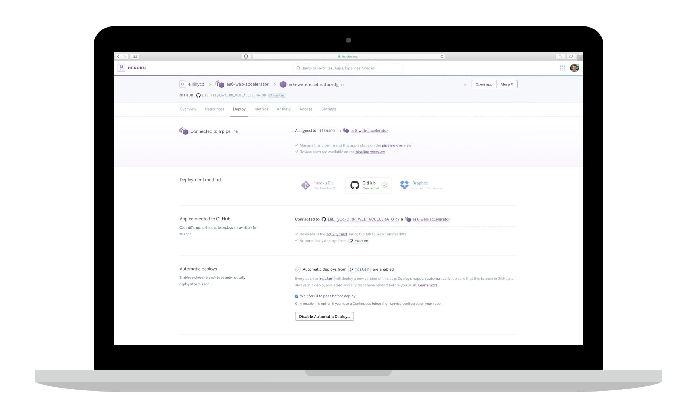Open elilillyco breadcrumb link
The image size is (697, 418).
[x=196, y=84]
